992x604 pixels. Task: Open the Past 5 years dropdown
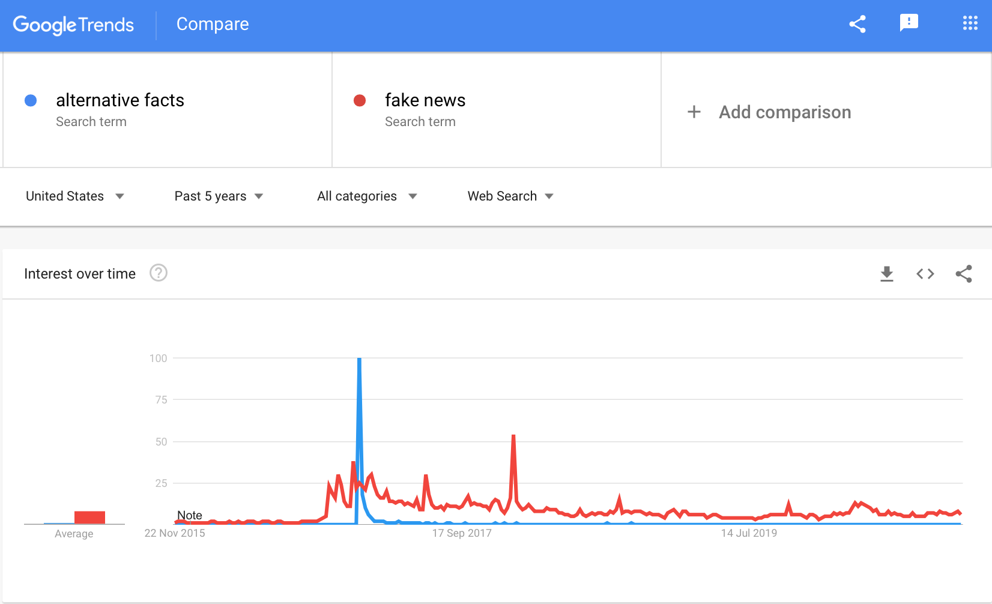pos(219,196)
